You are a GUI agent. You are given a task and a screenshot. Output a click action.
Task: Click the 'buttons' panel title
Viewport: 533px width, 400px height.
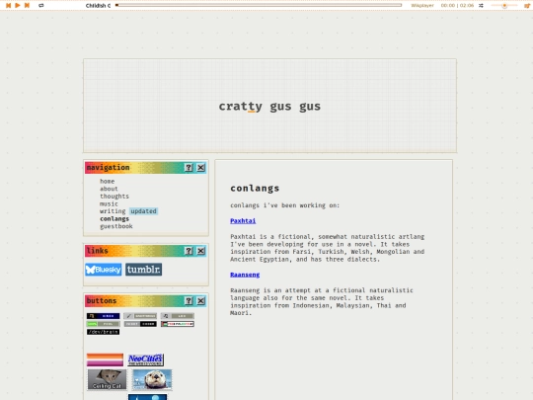102,300
